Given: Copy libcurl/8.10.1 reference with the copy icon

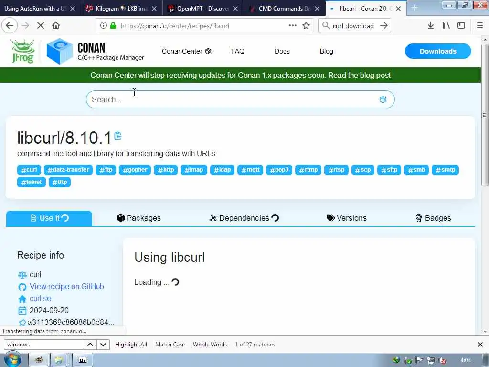Looking at the screenshot, I should pyautogui.click(x=118, y=136).
